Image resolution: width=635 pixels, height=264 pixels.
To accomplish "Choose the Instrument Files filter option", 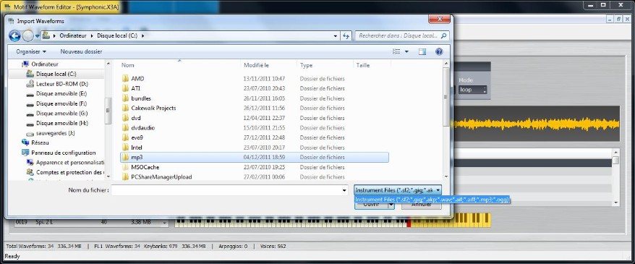I will coord(432,200).
